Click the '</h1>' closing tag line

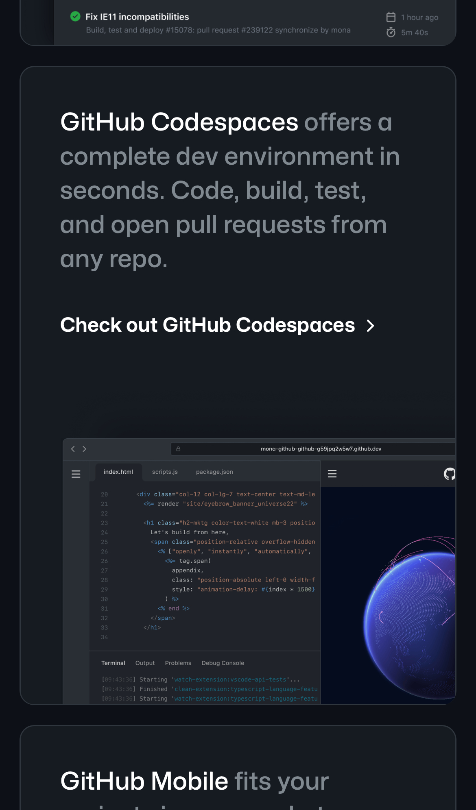pos(152,627)
